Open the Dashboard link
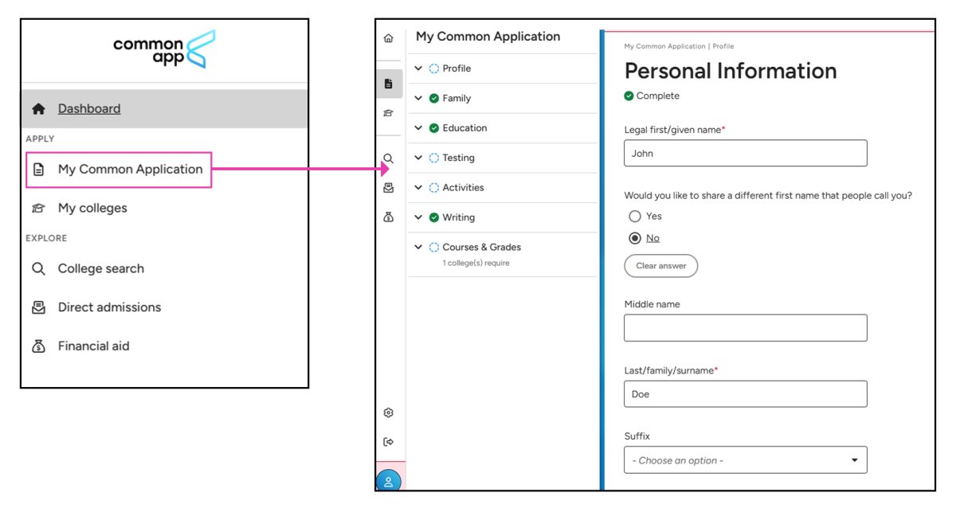The image size is (956, 512). (x=88, y=108)
